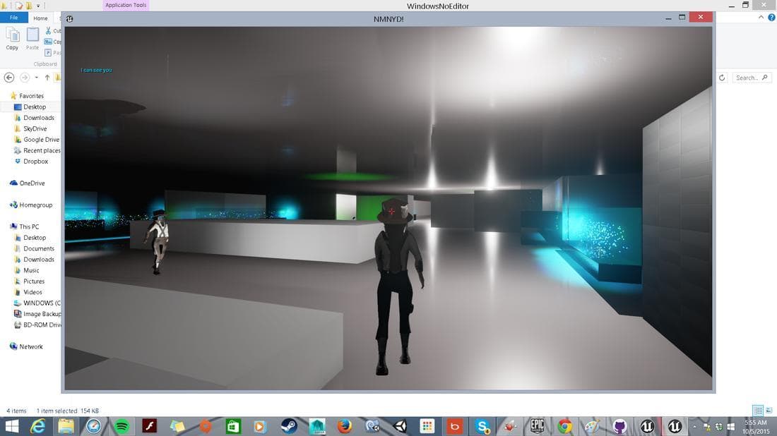Viewport: 777px width, 436px height.
Task: Open the Paint palette taskbar icon
Action: coord(592,426)
